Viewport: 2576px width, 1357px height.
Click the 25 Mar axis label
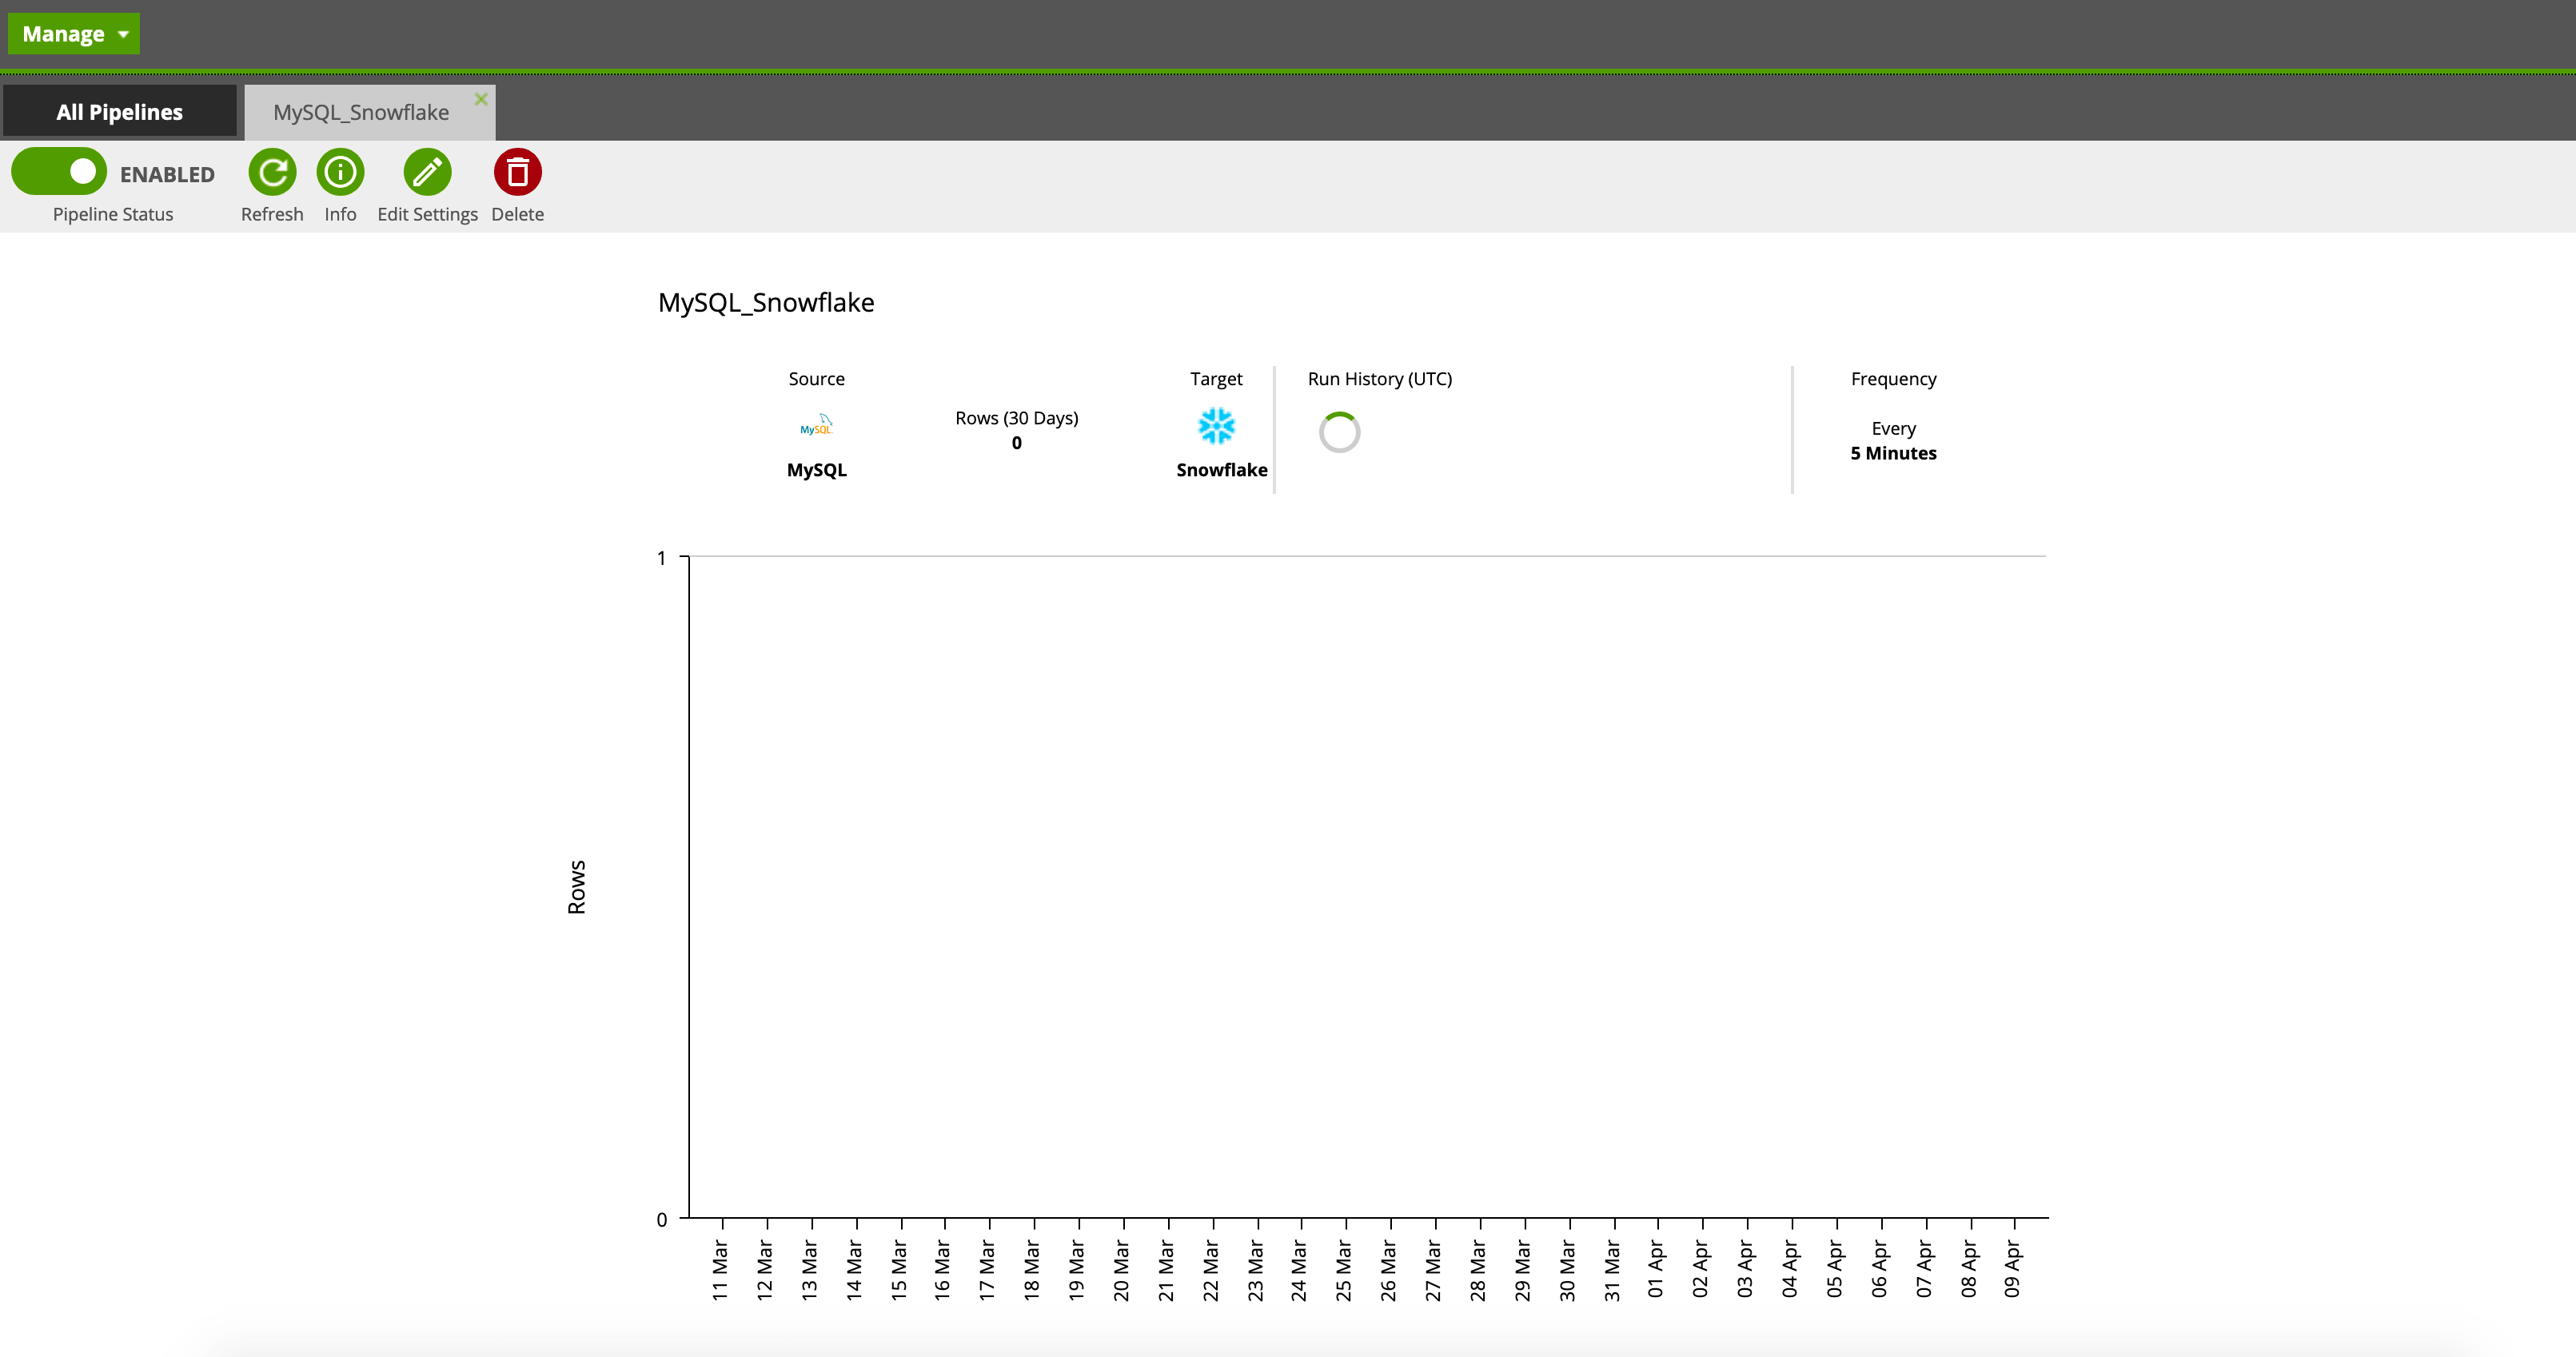pos(1344,1270)
